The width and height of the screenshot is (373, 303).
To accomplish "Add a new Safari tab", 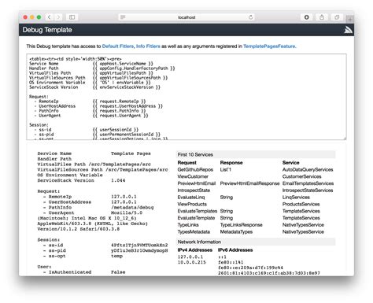I will click(x=350, y=19).
